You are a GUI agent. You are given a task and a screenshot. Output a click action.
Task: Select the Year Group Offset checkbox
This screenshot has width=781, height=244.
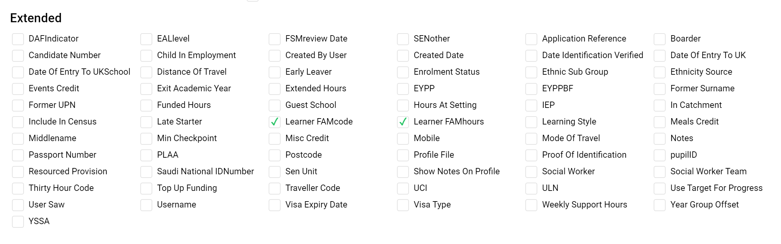(660, 205)
